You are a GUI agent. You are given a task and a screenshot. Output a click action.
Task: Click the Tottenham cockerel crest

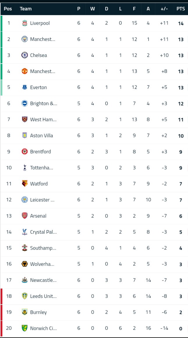[x=25, y=167]
